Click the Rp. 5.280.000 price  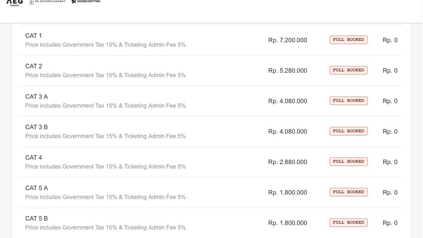tap(288, 71)
